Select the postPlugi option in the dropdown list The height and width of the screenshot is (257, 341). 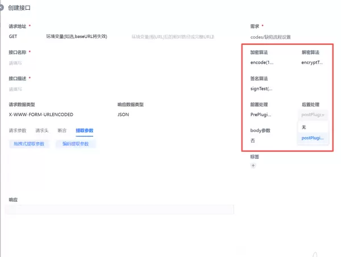coord(313,138)
